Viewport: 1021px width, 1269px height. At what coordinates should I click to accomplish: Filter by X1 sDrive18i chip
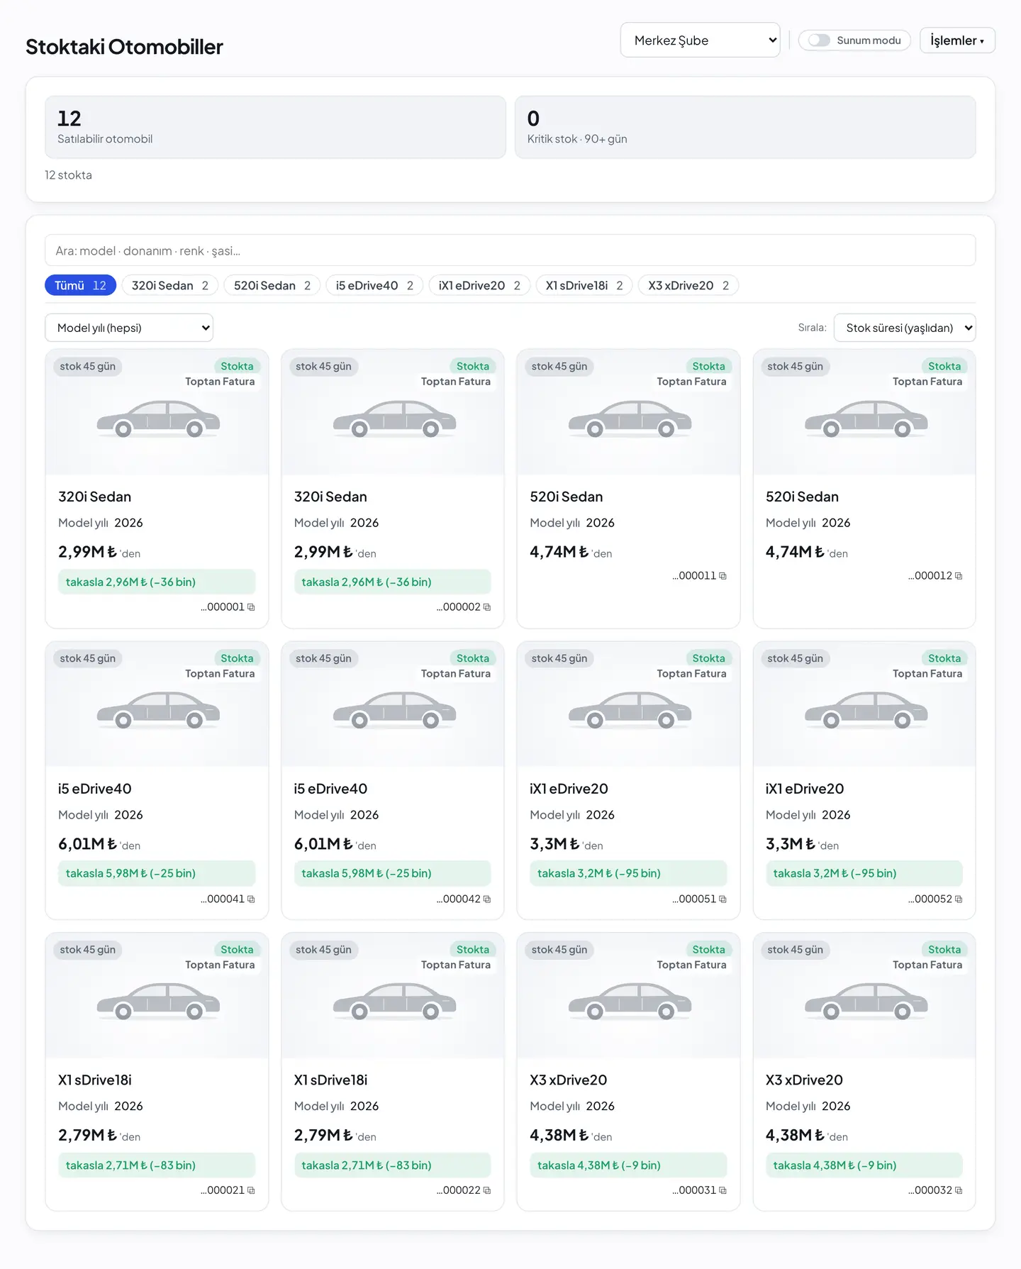point(584,285)
